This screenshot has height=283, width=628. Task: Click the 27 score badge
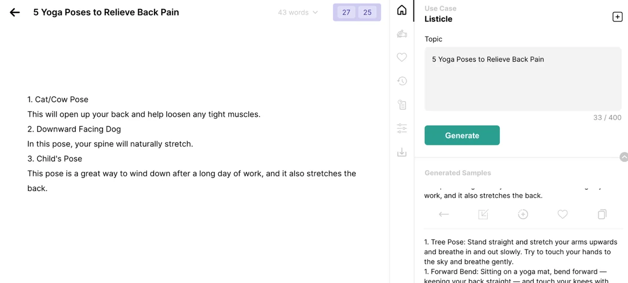point(346,13)
